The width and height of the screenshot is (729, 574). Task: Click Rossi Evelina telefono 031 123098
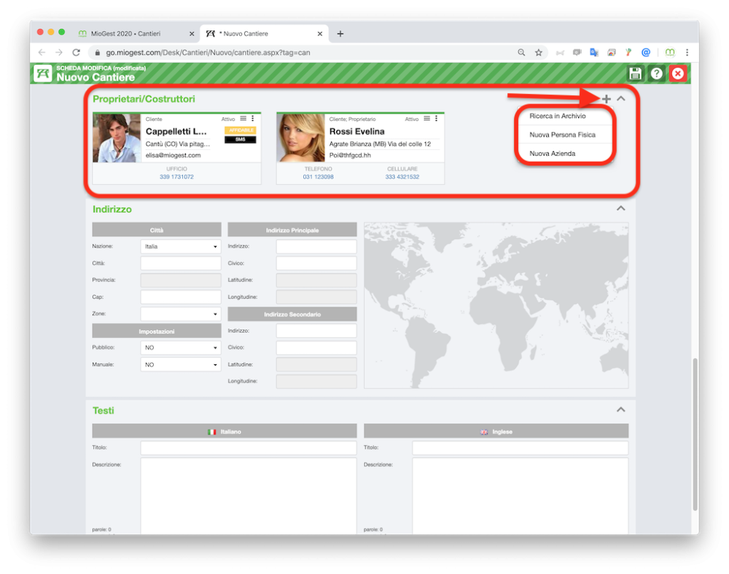point(318,177)
